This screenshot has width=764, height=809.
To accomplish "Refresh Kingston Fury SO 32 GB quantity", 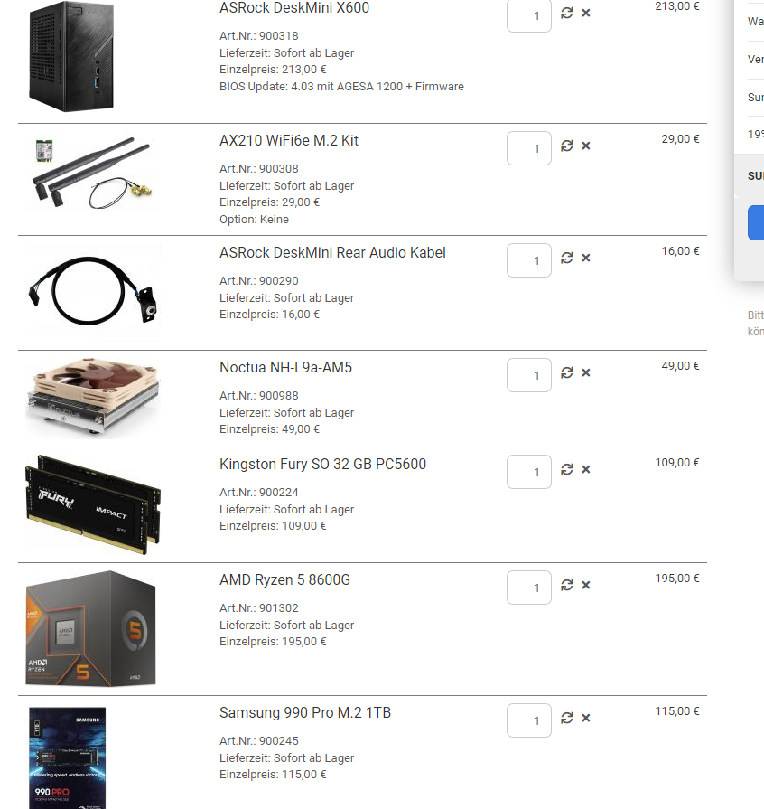I will pyautogui.click(x=566, y=469).
